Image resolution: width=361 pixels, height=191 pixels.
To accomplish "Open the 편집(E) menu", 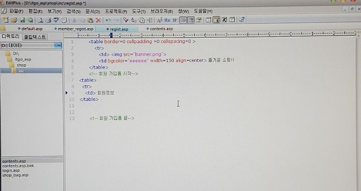I will [35, 11].
